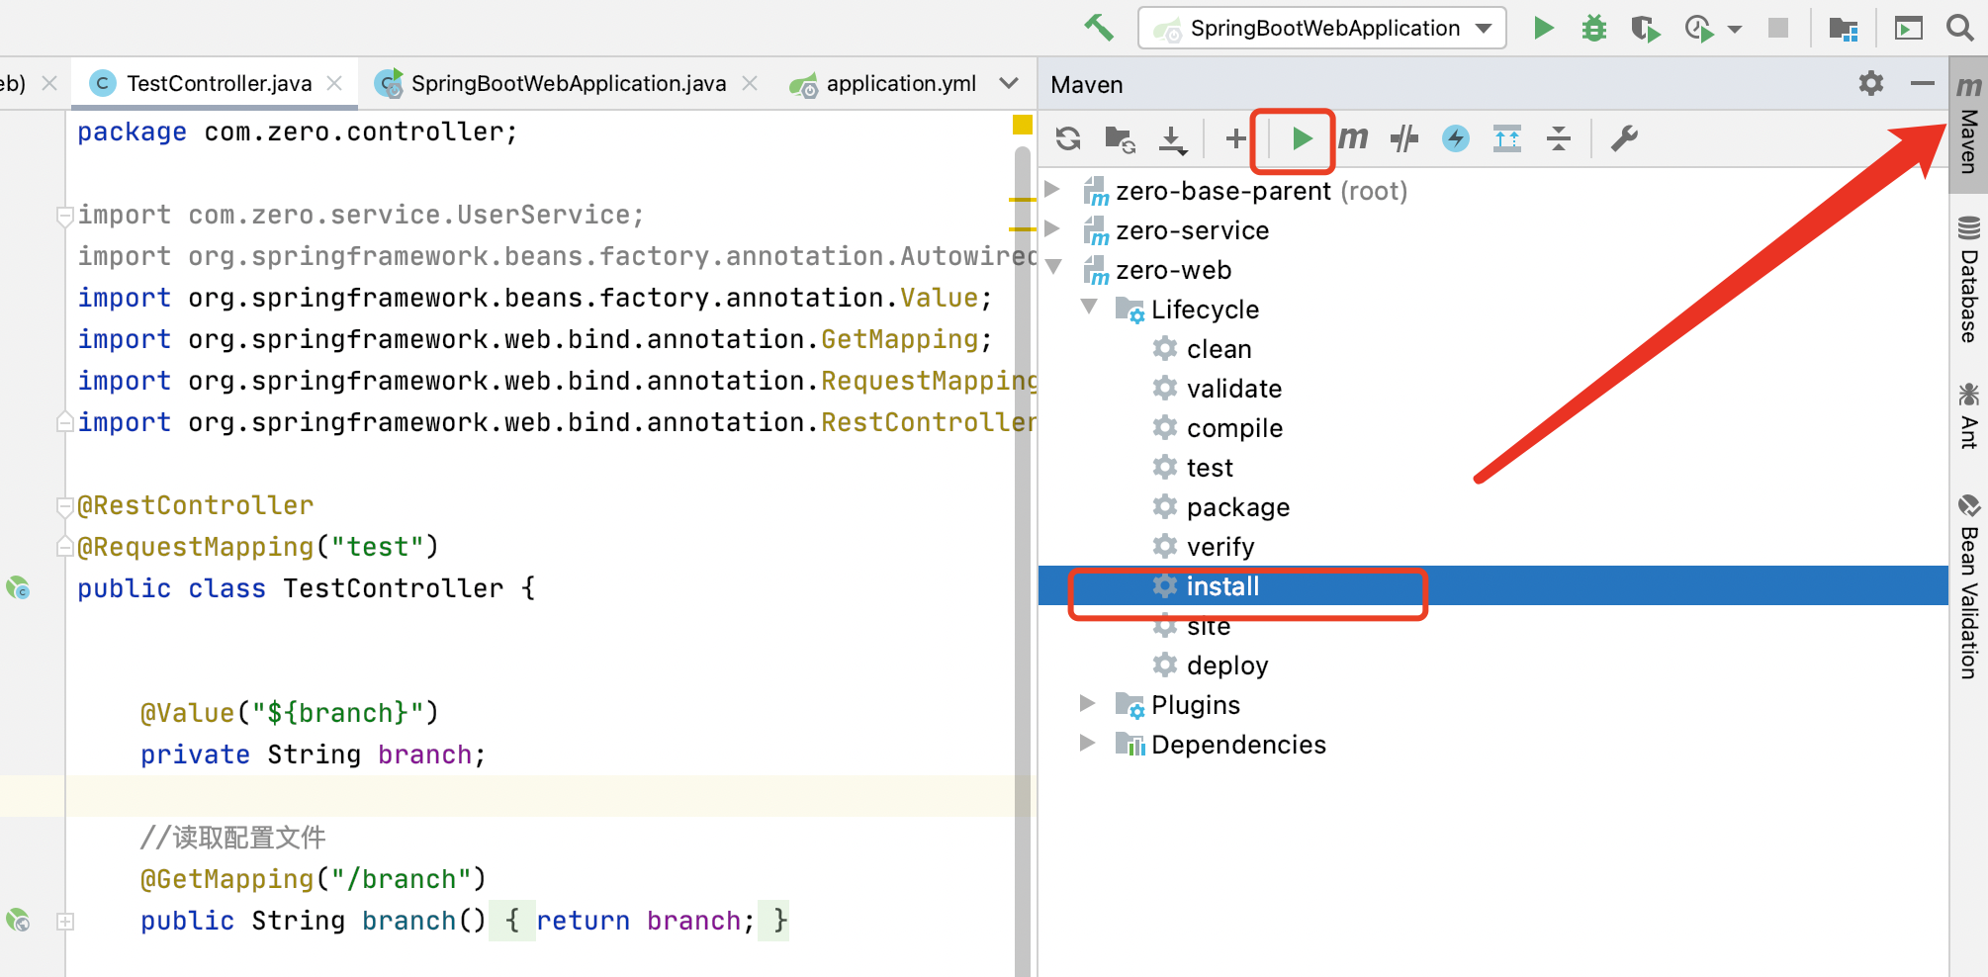Toggle offline mode icon
The width and height of the screenshot is (1988, 977).
pos(1404,138)
